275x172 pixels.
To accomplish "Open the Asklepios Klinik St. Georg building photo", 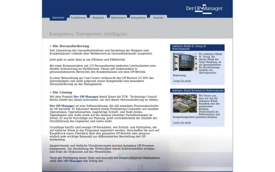I will tap(185, 62).
